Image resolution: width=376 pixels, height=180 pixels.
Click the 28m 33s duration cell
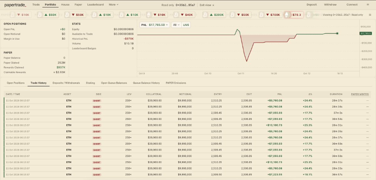[337, 169]
